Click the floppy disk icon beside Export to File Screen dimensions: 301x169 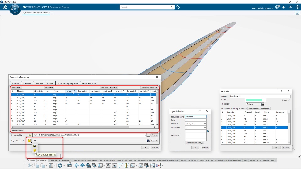(30, 135)
